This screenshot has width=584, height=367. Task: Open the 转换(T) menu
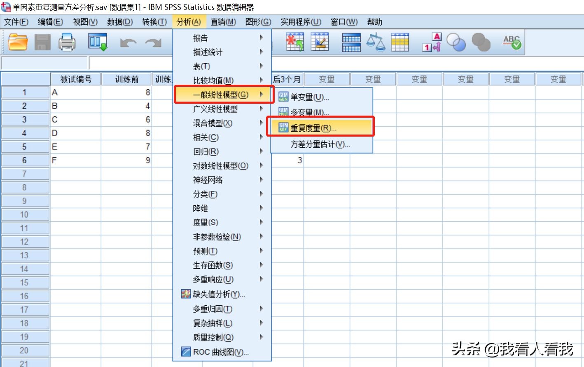pos(154,22)
